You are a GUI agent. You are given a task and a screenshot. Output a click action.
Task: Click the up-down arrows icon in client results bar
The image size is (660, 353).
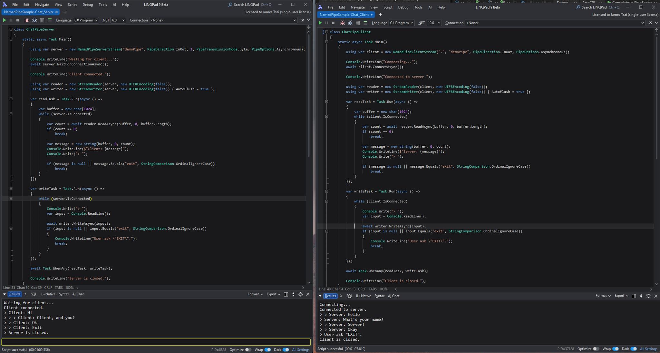[x=641, y=296]
